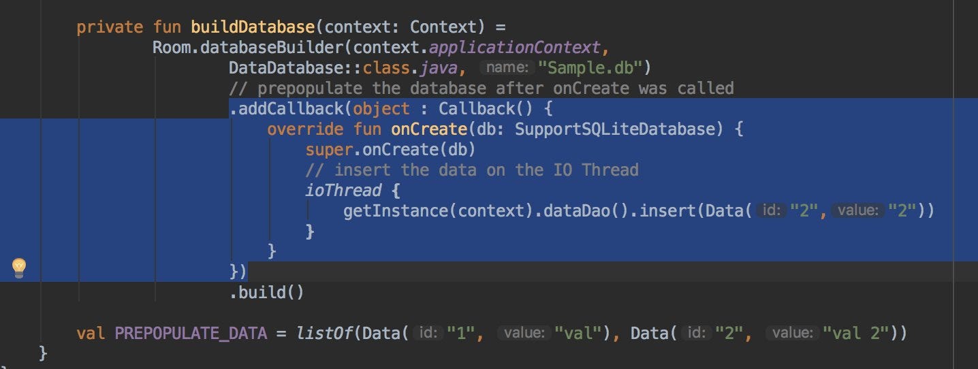Click the name: parameter hint

tap(507, 68)
